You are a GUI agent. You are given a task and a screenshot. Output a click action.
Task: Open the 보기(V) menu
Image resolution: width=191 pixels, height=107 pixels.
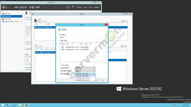[90, 7]
